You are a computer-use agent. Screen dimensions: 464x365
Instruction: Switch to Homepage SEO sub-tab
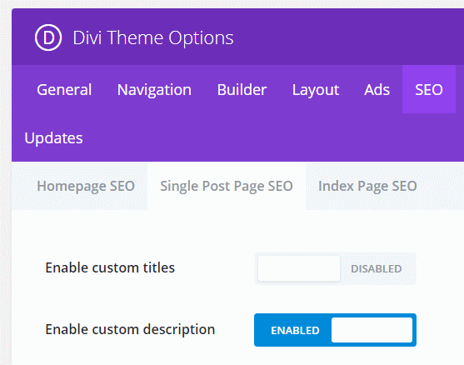pos(86,186)
